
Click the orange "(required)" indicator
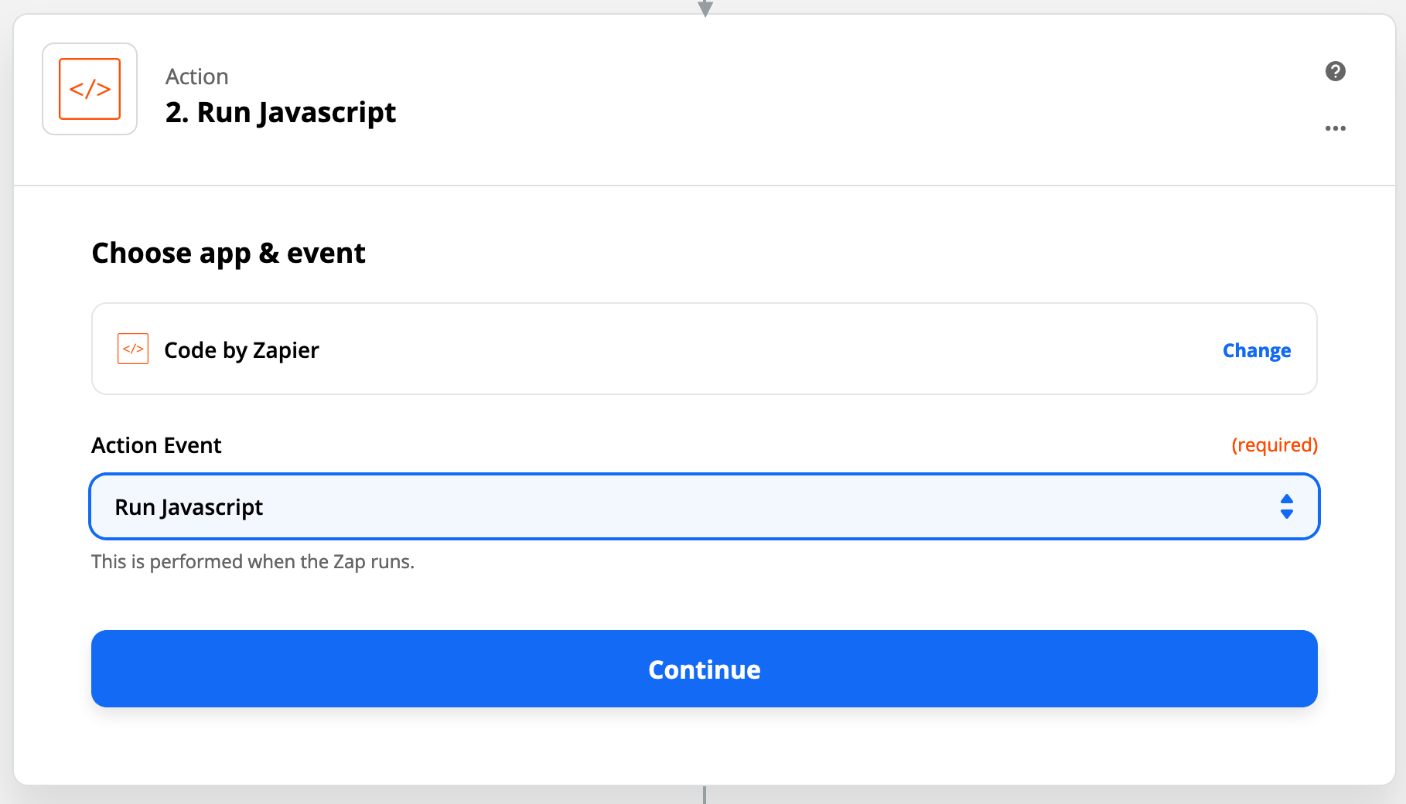click(x=1274, y=445)
